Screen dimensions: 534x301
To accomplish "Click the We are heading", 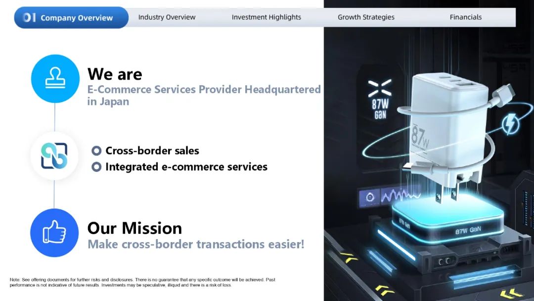I will coord(115,74).
